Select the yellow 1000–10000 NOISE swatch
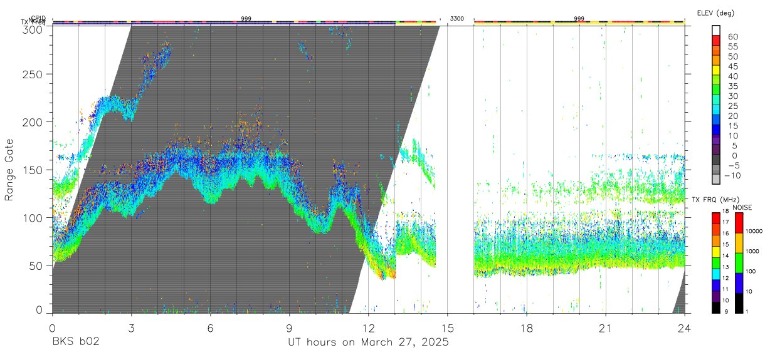770x355 pixels. (739, 242)
